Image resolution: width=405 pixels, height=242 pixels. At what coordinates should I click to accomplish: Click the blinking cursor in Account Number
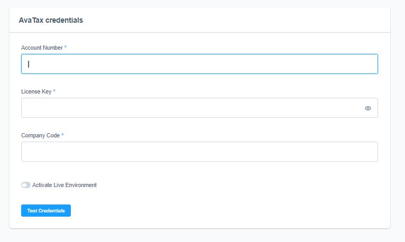[x=29, y=64]
